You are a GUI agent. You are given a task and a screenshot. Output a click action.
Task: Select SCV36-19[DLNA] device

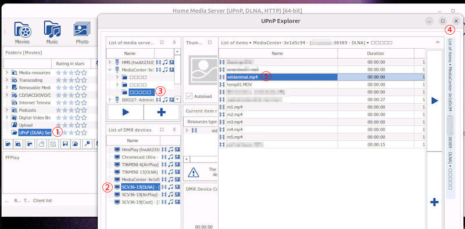(141, 187)
